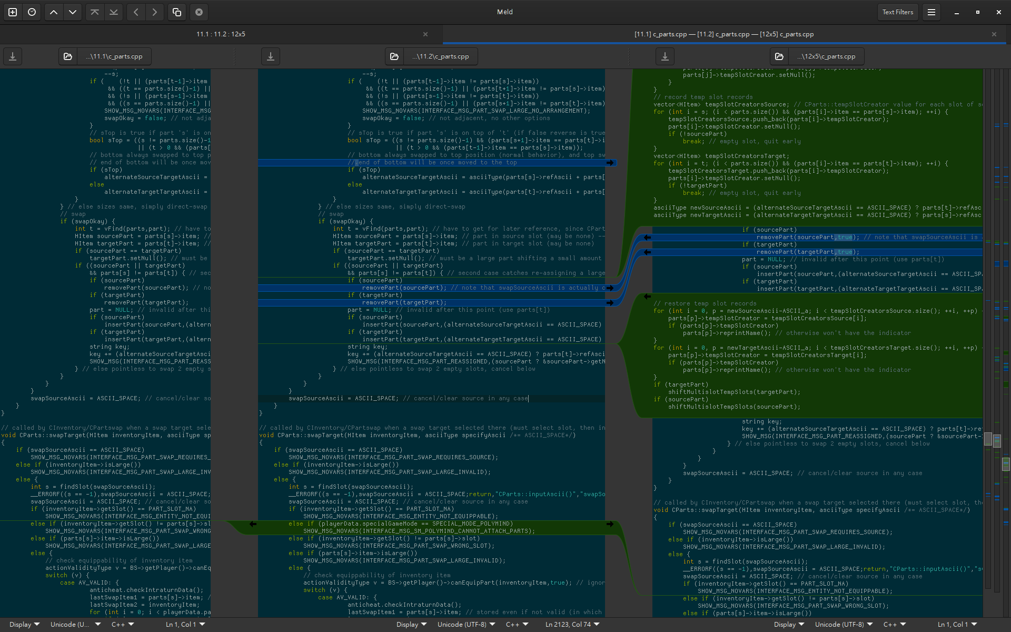Open the Text Filters button
The width and height of the screenshot is (1011, 632).
pyautogui.click(x=898, y=12)
